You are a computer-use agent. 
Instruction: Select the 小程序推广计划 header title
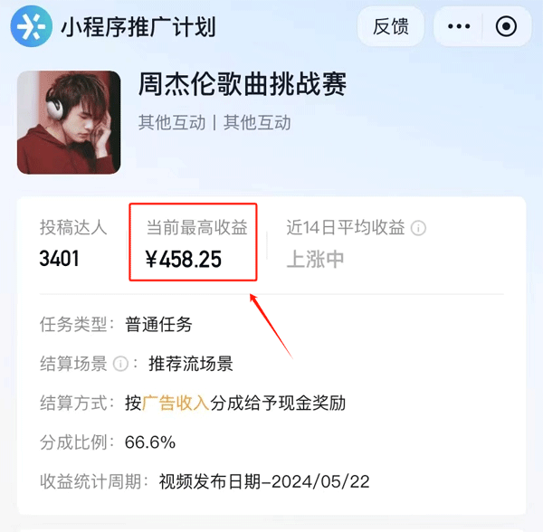[138, 27]
